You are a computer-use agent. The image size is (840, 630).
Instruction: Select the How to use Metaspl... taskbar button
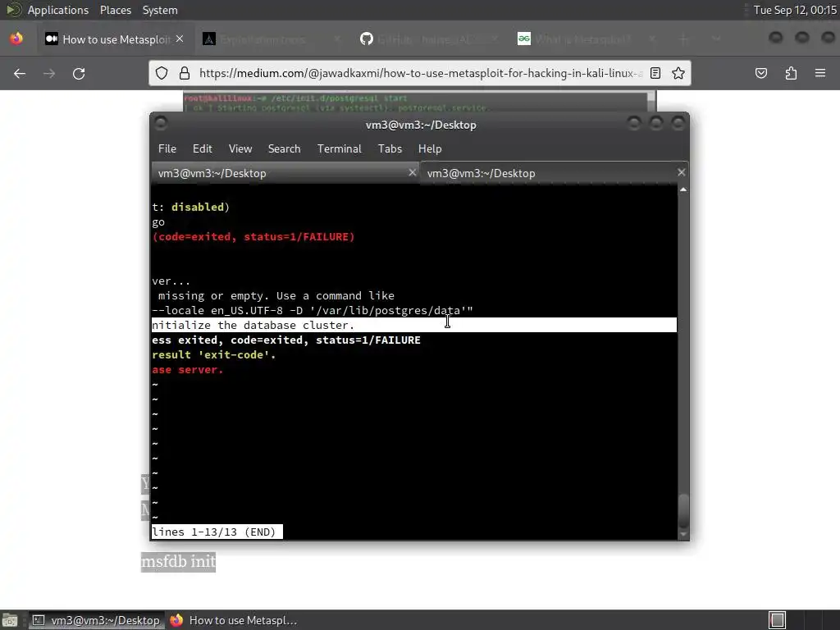click(x=234, y=620)
